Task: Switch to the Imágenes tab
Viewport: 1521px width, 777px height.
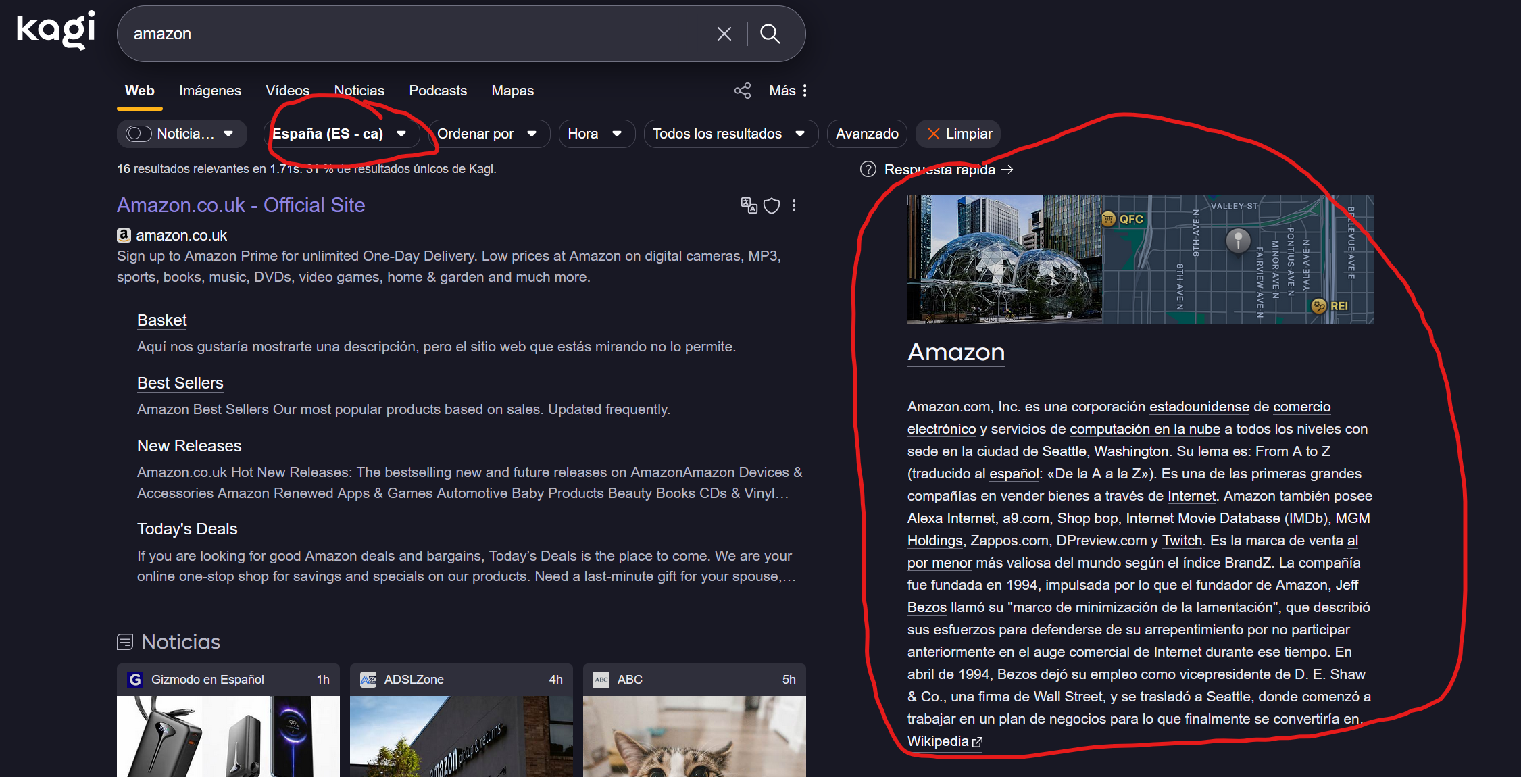Action: [209, 91]
